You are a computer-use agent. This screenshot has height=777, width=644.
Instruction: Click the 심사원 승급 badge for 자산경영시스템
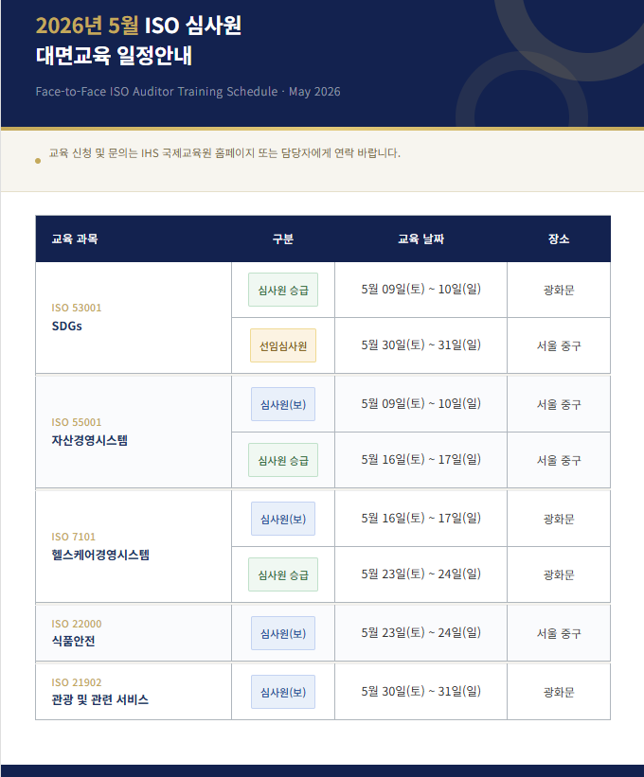point(283,460)
